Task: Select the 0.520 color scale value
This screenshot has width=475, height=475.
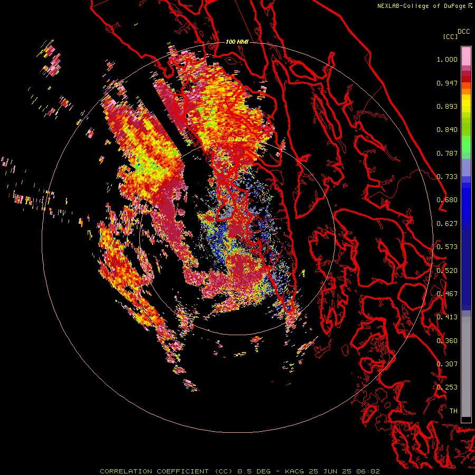Action: [x=447, y=271]
